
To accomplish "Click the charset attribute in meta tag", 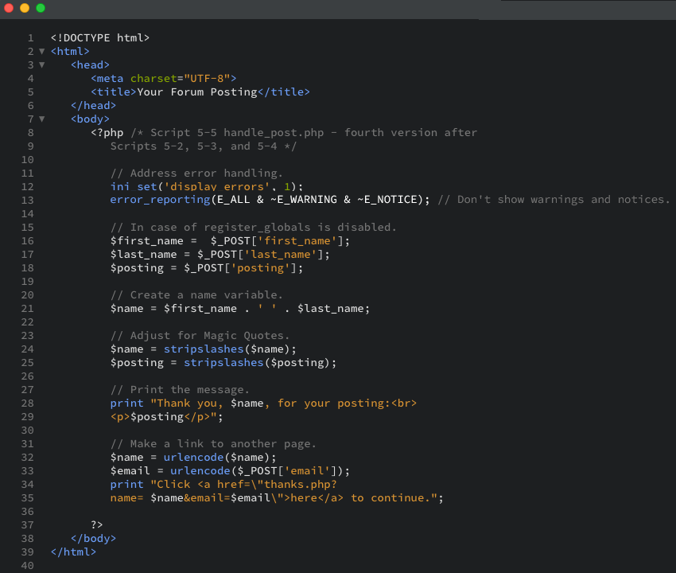I will tap(153, 79).
